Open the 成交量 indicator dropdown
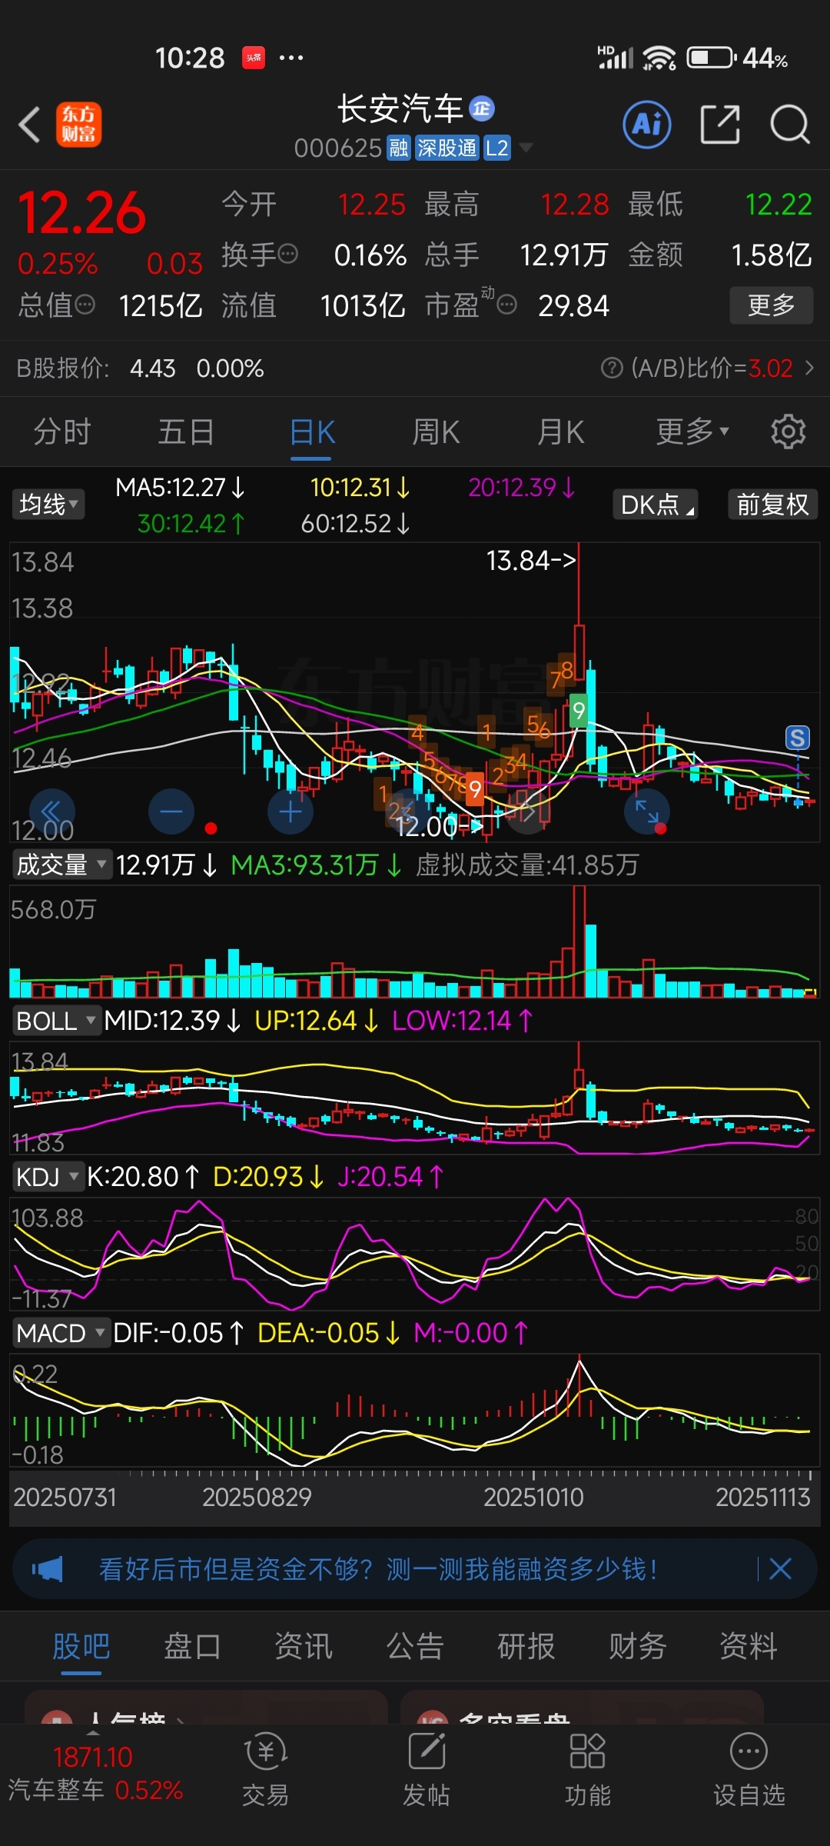Screen dimensions: 830x1846 [62, 865]
